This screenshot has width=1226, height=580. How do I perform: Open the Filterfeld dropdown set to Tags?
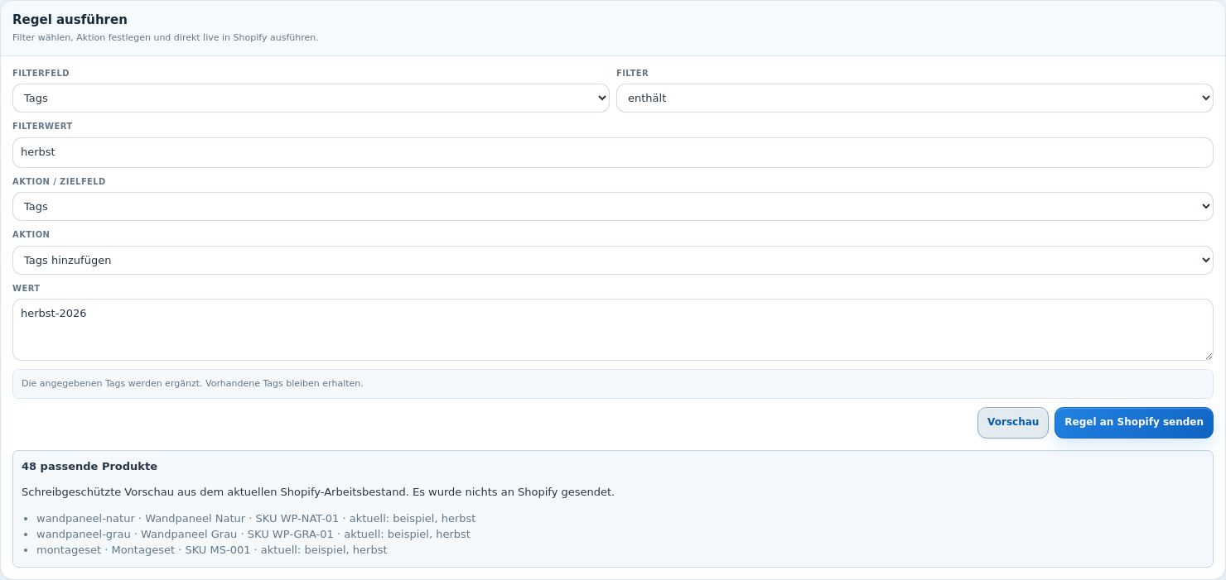pos(311,98)
